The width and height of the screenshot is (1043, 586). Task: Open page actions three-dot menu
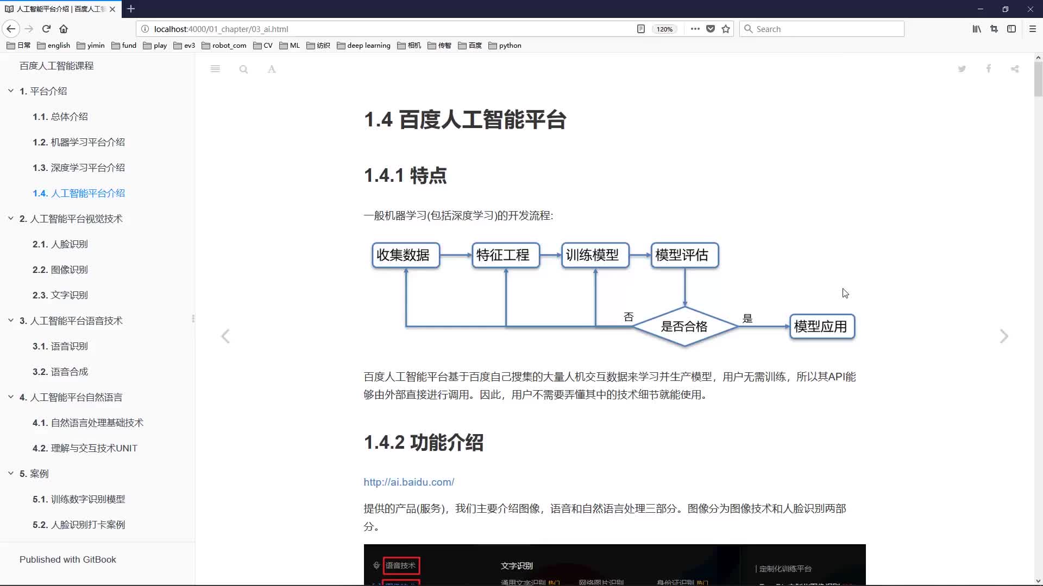tap(695, 29)
